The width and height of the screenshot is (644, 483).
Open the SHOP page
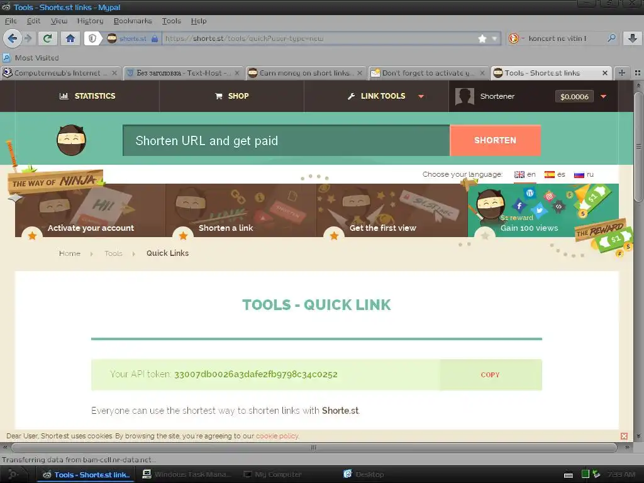pos(232,96)
